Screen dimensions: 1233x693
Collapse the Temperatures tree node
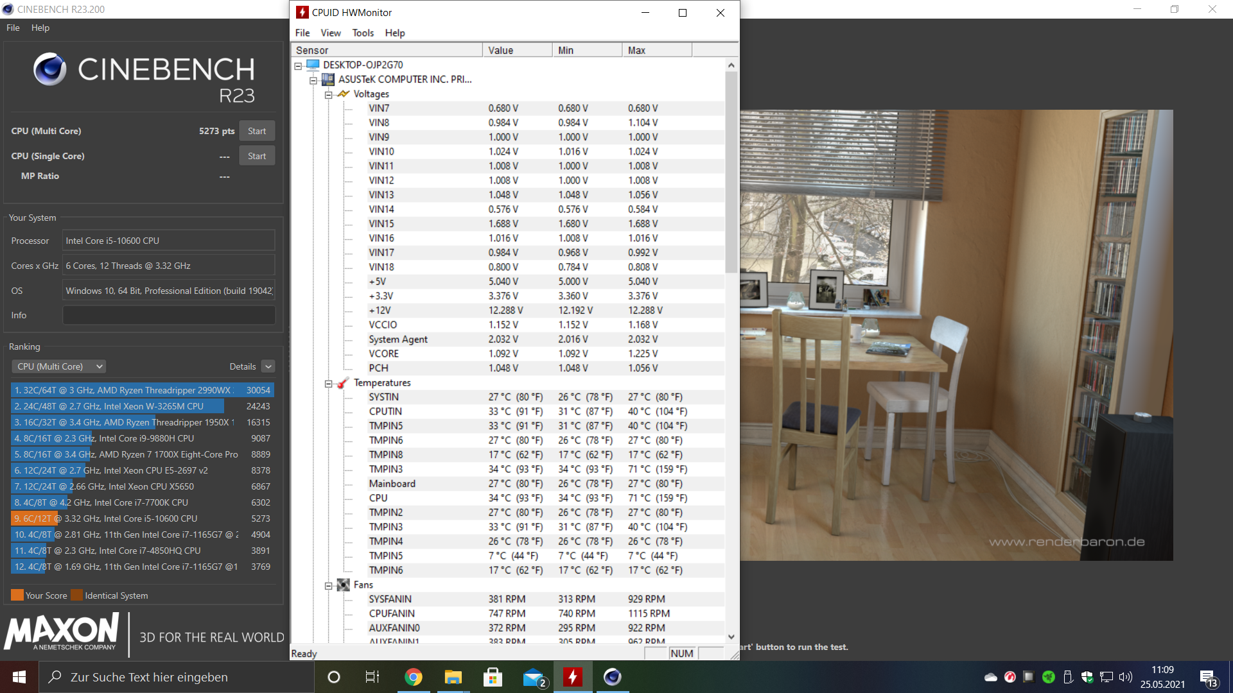[328, 383]
